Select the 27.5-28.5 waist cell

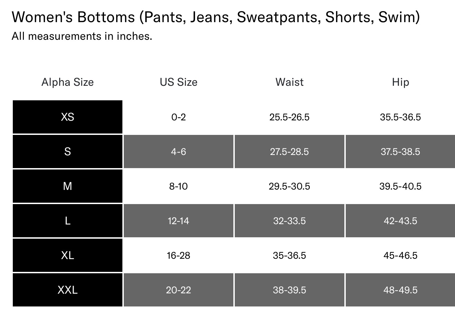point(289,152)
